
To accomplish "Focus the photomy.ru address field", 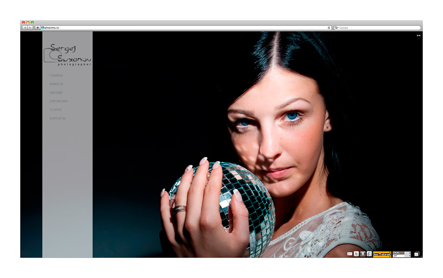I will click(x=186, y=28).
